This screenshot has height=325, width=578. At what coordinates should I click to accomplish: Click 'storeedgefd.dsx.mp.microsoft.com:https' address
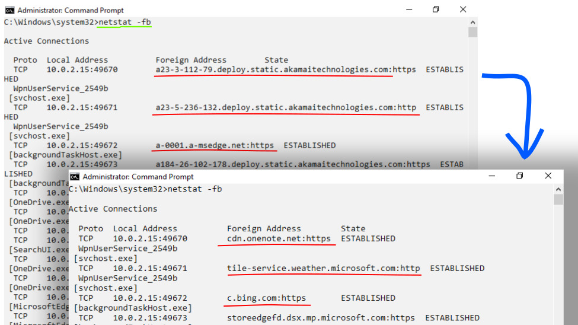click(x=321, y=318)
